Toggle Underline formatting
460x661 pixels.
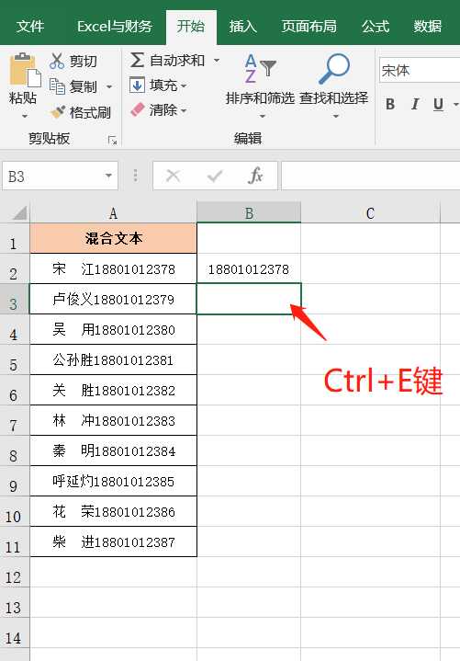(438, 104)
